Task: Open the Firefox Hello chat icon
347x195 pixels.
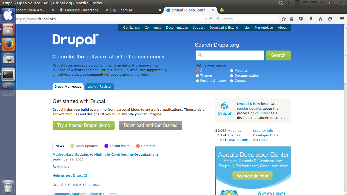Action: point(330,19)
